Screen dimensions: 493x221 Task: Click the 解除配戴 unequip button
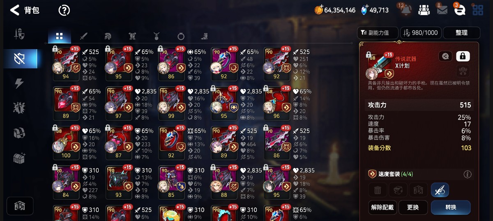tap(382, 207)
